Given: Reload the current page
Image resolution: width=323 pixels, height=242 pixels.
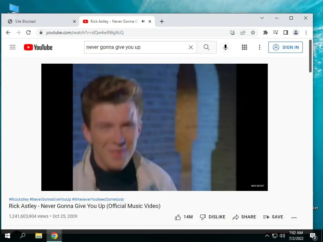Looking at the screenshot, I should (28, 32).
